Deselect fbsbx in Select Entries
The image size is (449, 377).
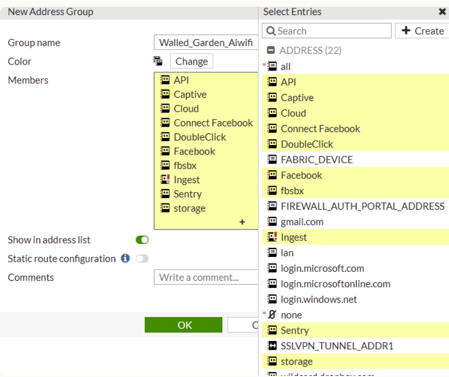click(x=355, y=191)
